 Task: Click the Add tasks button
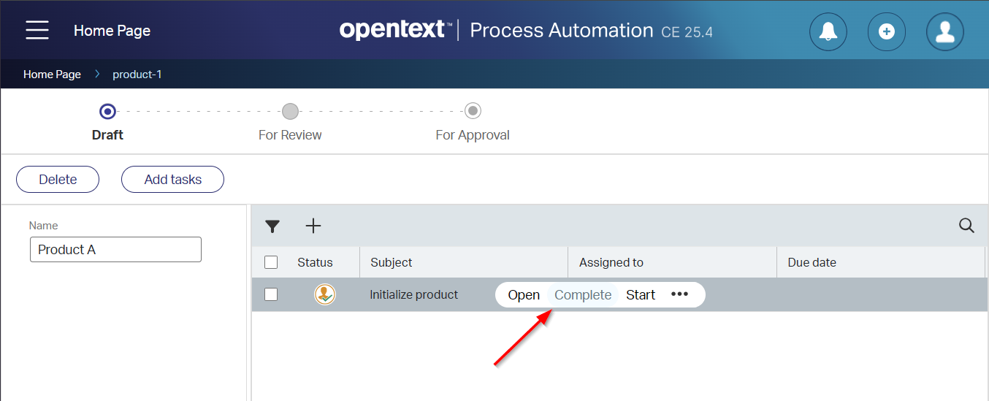coord(172,180)
